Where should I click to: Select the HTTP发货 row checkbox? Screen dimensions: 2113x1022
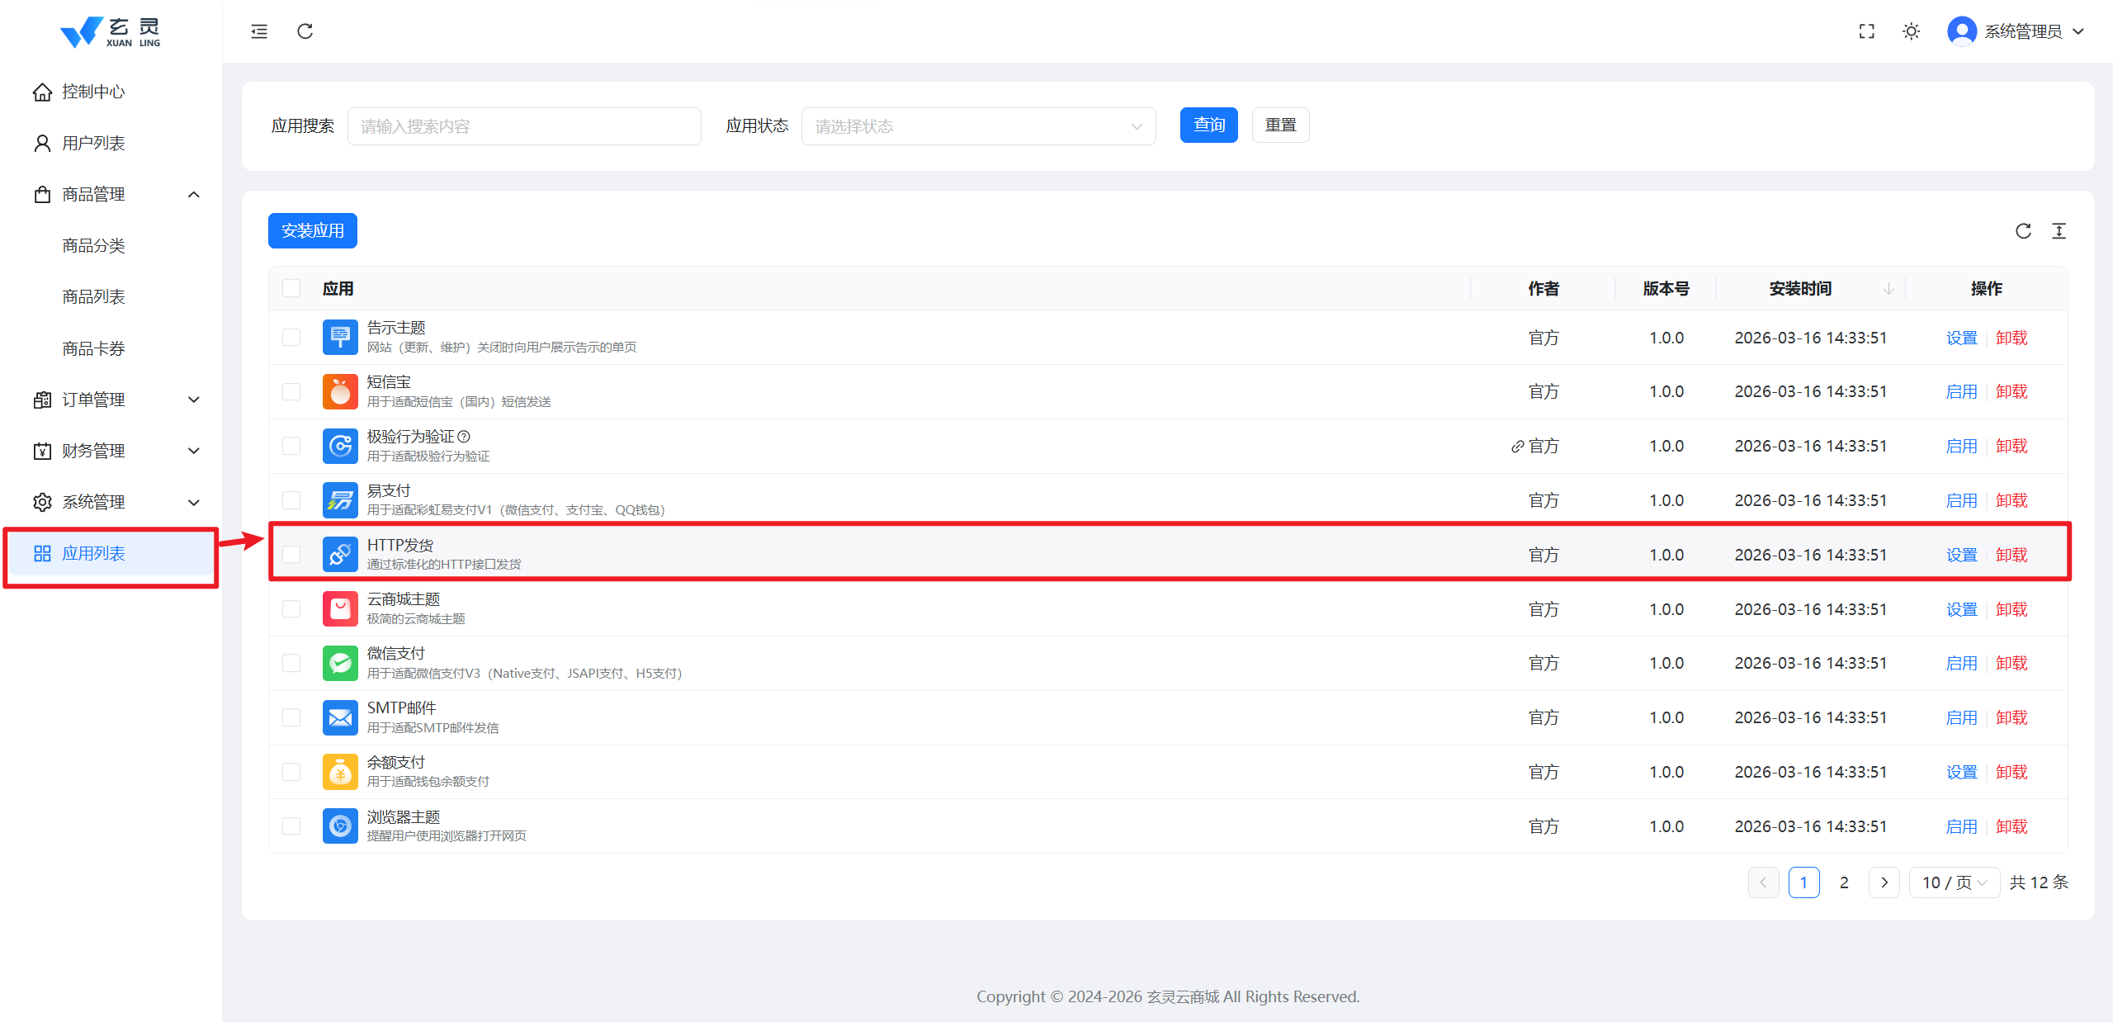[291, 555]
